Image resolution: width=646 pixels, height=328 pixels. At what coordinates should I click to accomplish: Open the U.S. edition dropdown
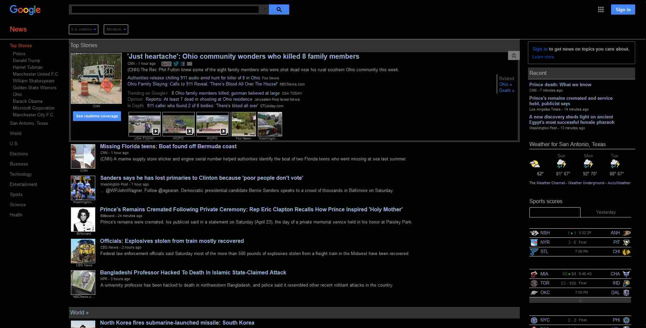(83, 29)
